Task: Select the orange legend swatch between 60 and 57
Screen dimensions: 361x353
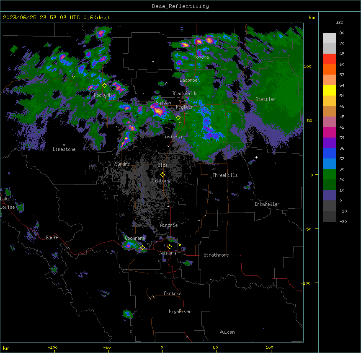Action: pyautogui.click(x=329, y=70)
